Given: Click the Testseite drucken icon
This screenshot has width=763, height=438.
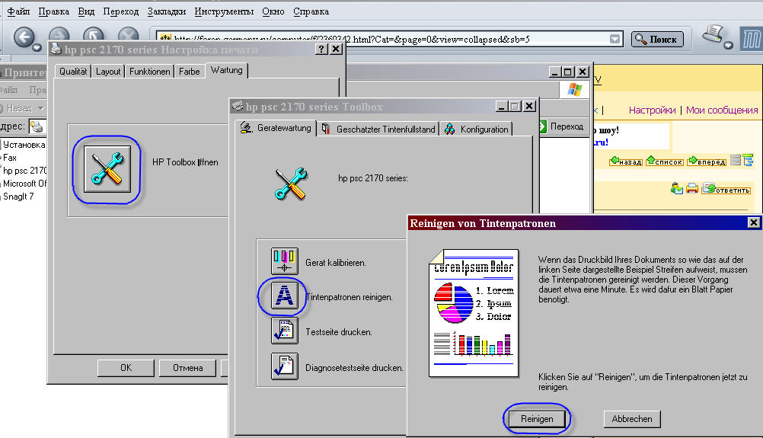Looking at the screenshot, I should pyautogui.click(x=284, y=331).
